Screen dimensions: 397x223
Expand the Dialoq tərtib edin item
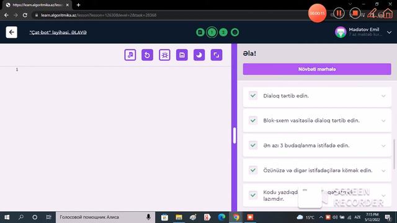(x=383, y=96)
